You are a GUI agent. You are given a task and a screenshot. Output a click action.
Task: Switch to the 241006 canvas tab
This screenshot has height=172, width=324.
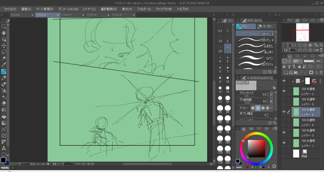[22, 15]
